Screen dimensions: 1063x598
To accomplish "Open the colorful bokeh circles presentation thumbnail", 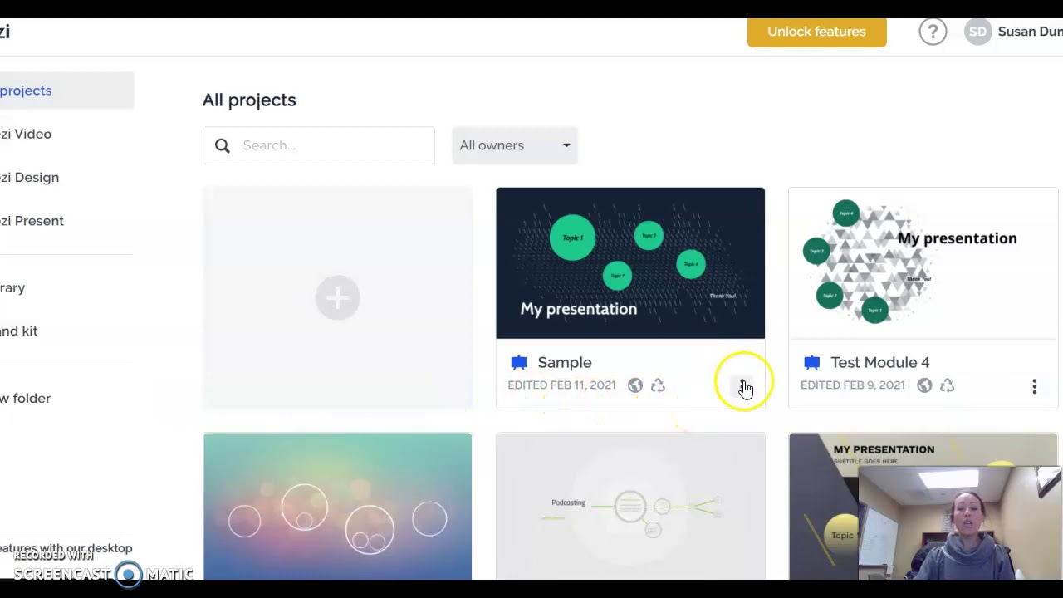I will [x=337, y=506].
